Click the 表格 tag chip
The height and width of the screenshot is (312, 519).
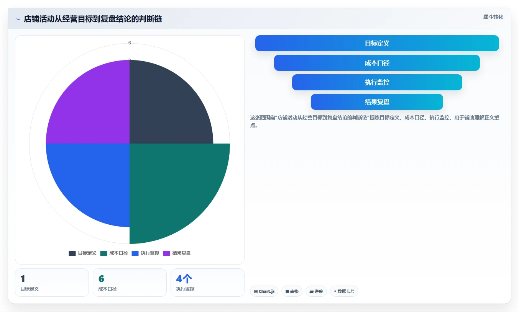pyautogui.click(x=292, y=291)
